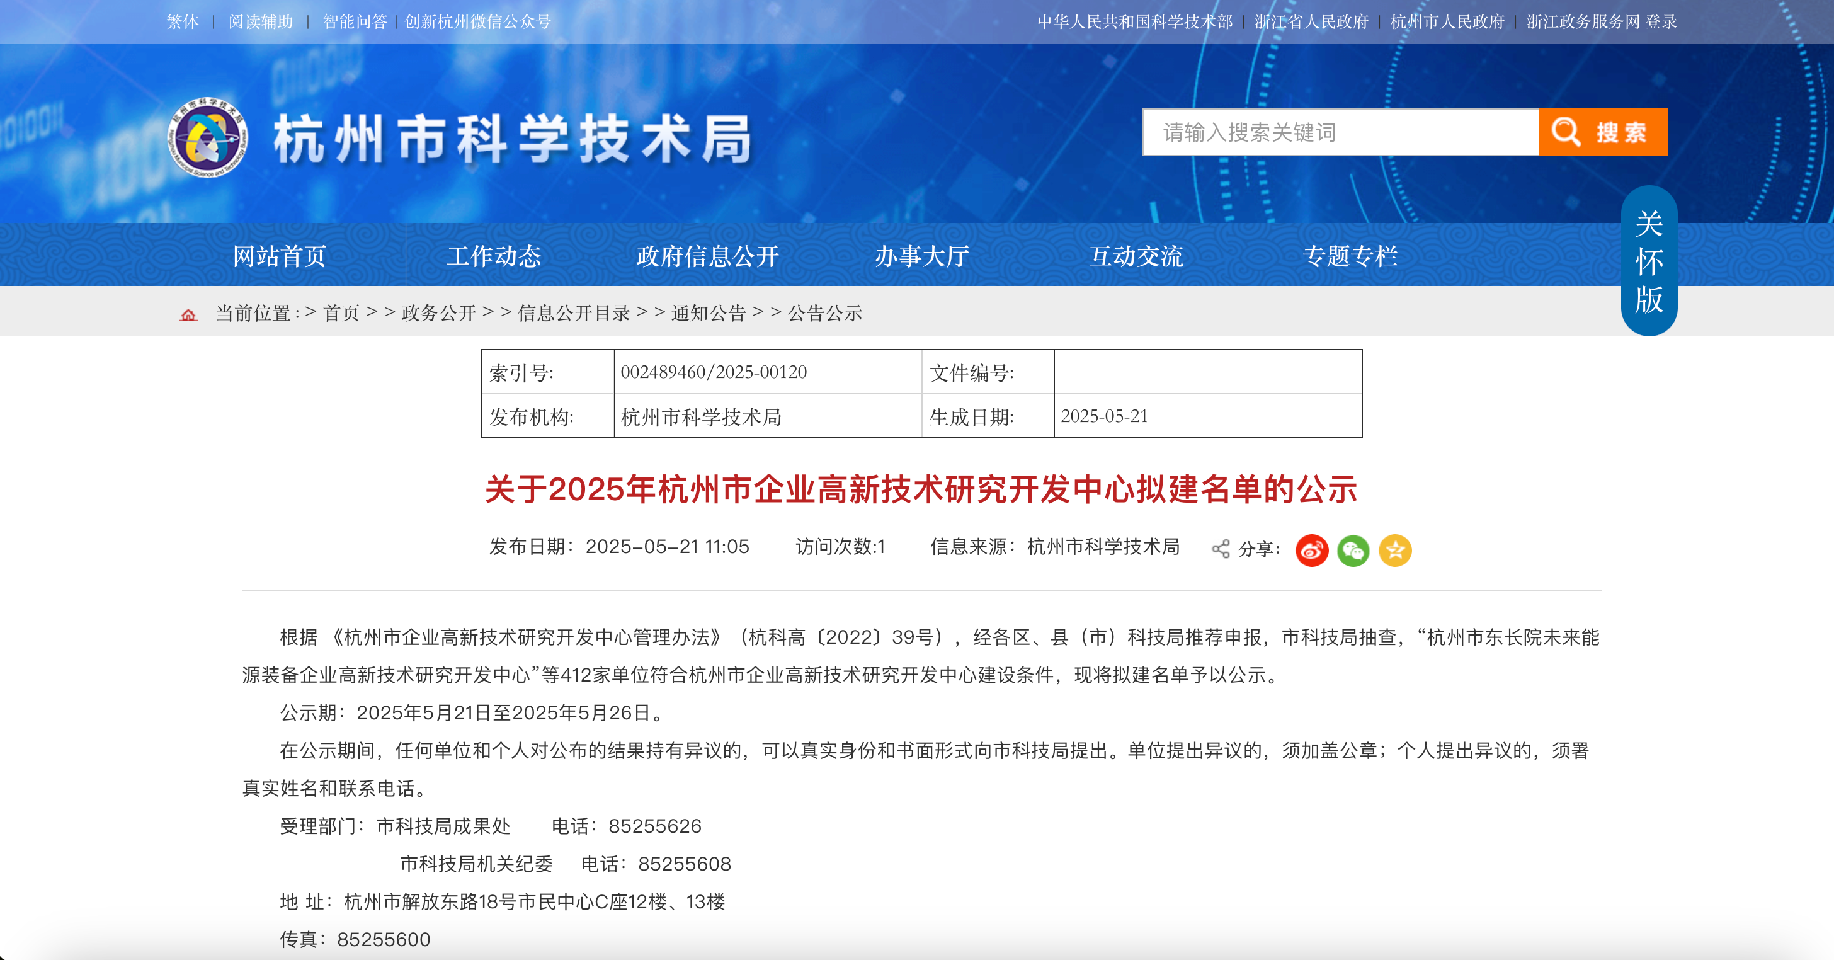Image resolution: width=1834 pixels, height=960 pixels.
Task: Open the 办事大厅 menu item
Action: tap(922, 256)
